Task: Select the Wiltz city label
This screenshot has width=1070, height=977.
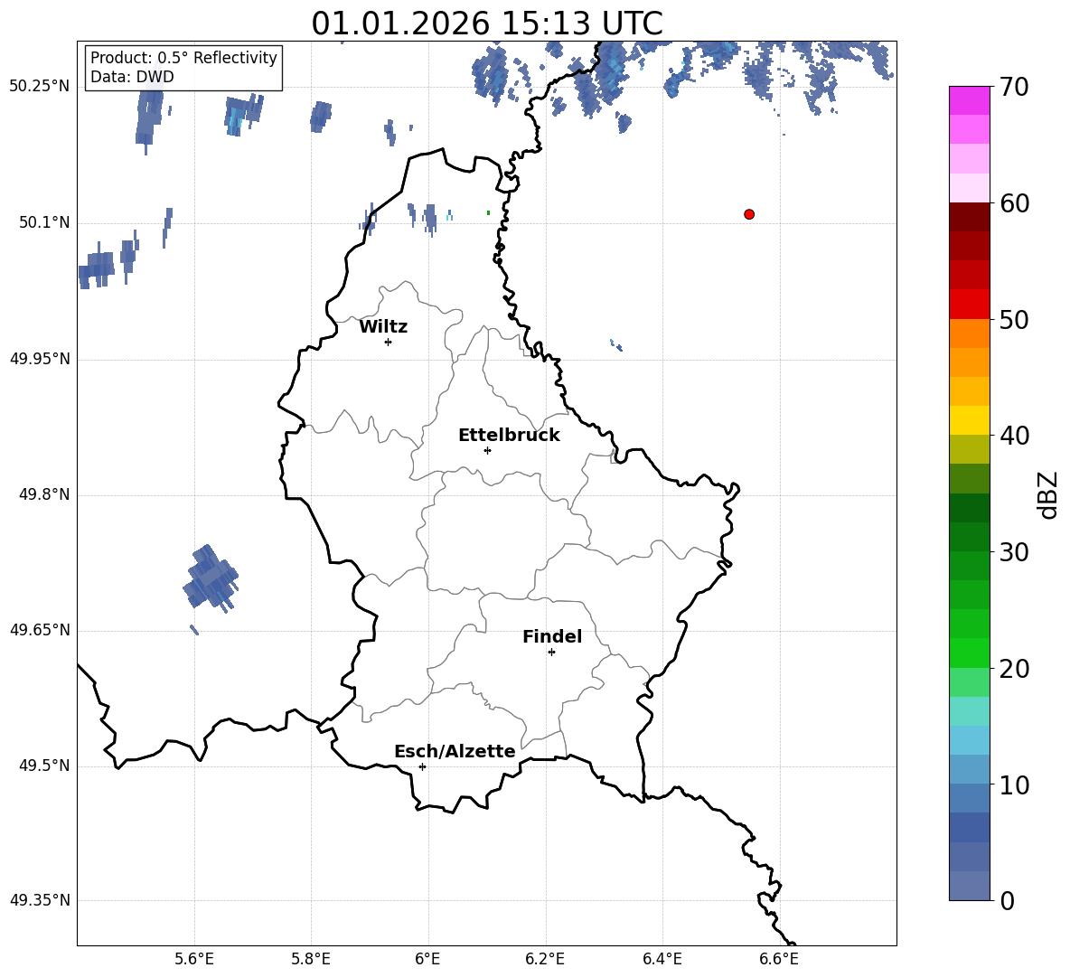Action: point(383,327)
